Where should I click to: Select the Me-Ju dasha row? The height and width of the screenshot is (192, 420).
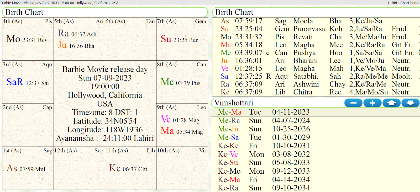[316, 129]
